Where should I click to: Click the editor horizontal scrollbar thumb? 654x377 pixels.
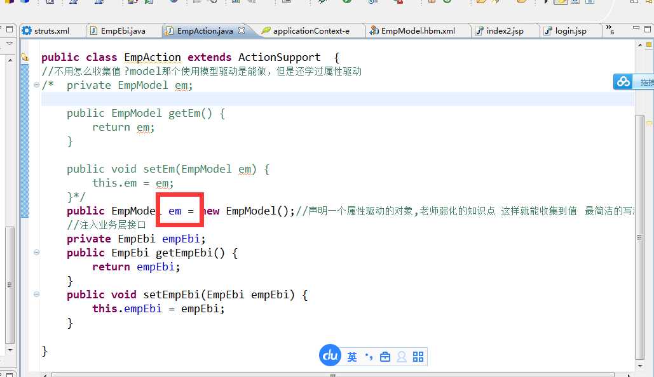point(332,375)
